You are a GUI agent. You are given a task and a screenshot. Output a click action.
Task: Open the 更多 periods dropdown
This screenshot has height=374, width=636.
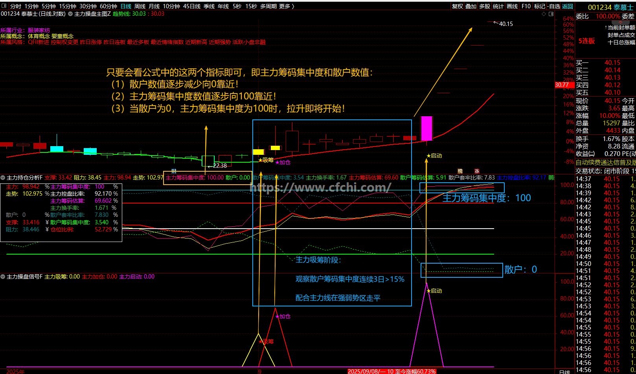click(287, 6)
